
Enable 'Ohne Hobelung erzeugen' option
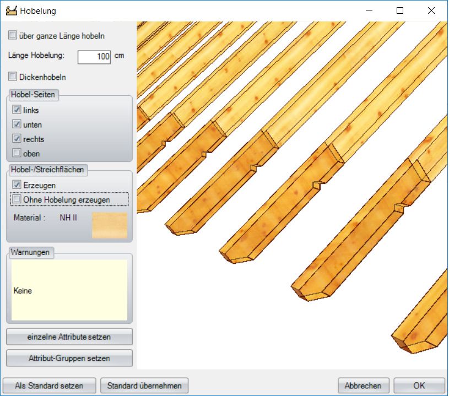point(17,199)
